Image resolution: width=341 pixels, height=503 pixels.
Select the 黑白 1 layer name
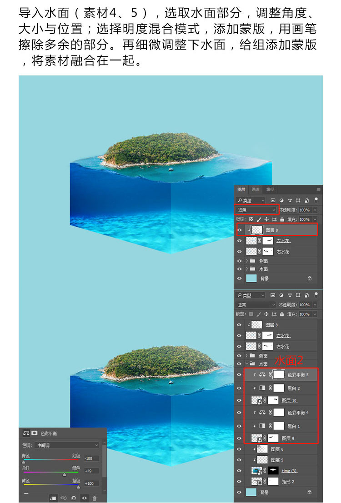(293, 426)
